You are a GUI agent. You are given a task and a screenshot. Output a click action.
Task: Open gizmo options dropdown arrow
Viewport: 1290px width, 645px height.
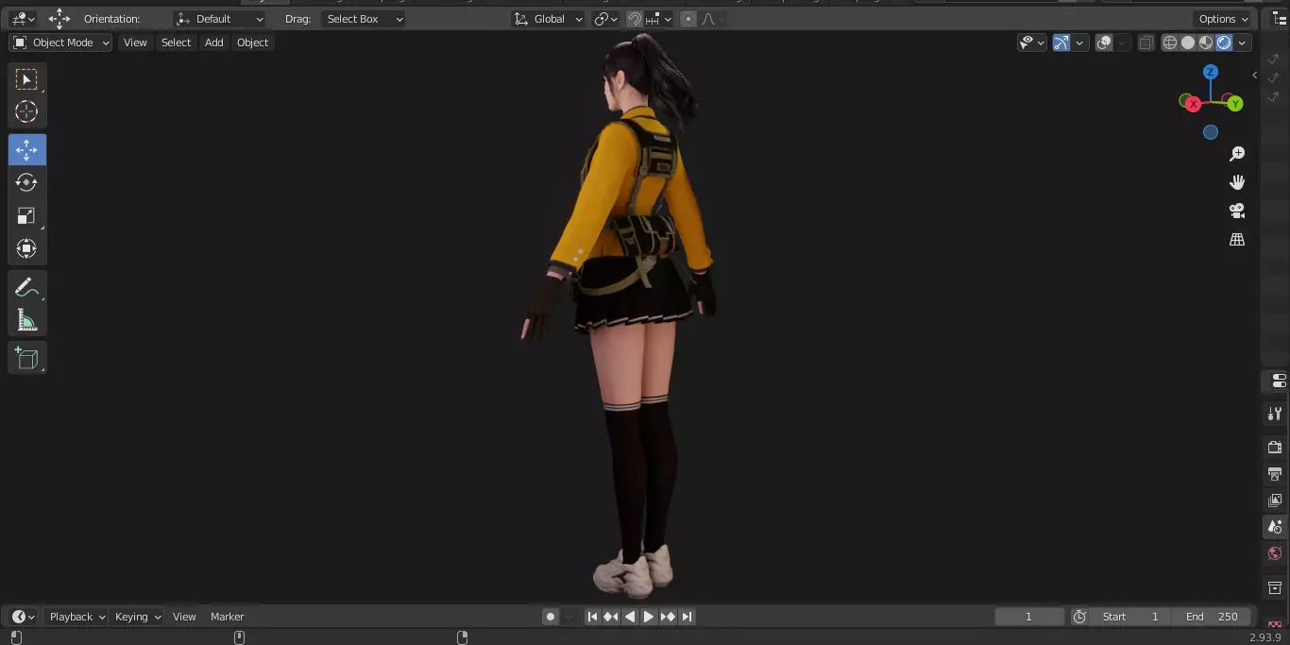pyautogui.click(x=1079, y=42)
